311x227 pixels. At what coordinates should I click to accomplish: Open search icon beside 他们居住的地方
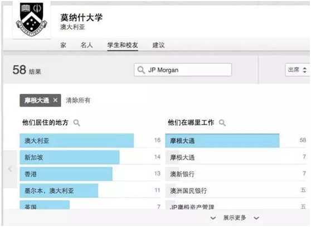pyautogui.click(x=77, y=123)
